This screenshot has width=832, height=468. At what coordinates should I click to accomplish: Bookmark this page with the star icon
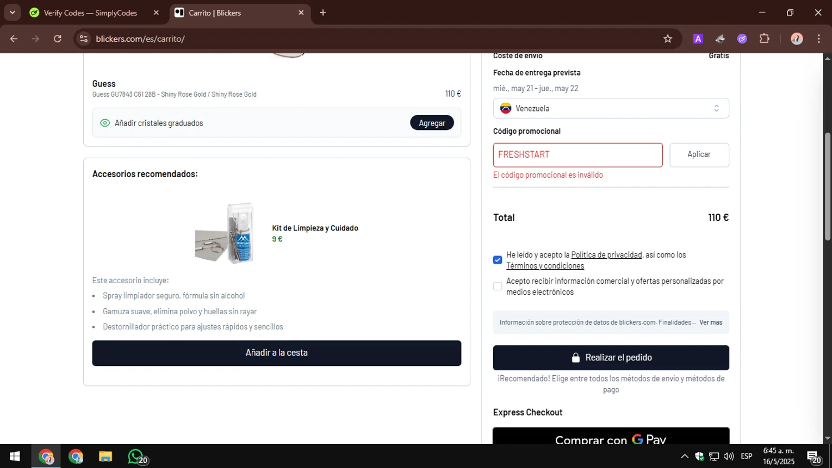click(668, 39)
